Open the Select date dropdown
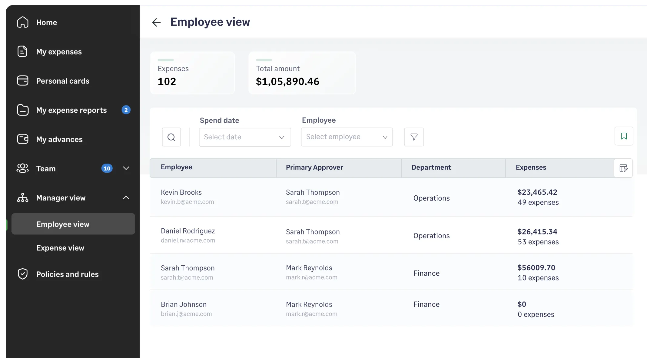Screen dimensions: 647x358 (245, 137)
